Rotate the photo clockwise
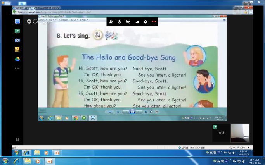Image resolution: width=265 pixels, height=165 pixels. coord(151,112)
